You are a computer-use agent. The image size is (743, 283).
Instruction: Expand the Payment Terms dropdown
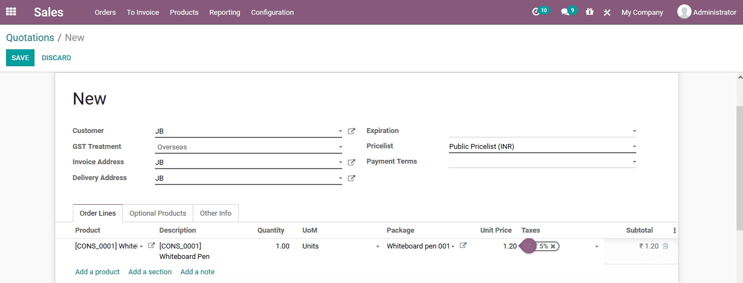pos(634,162)
